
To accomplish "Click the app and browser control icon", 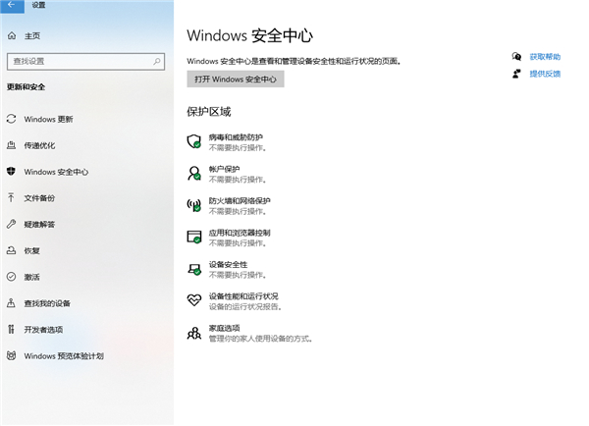I will [x=193, y=237].
